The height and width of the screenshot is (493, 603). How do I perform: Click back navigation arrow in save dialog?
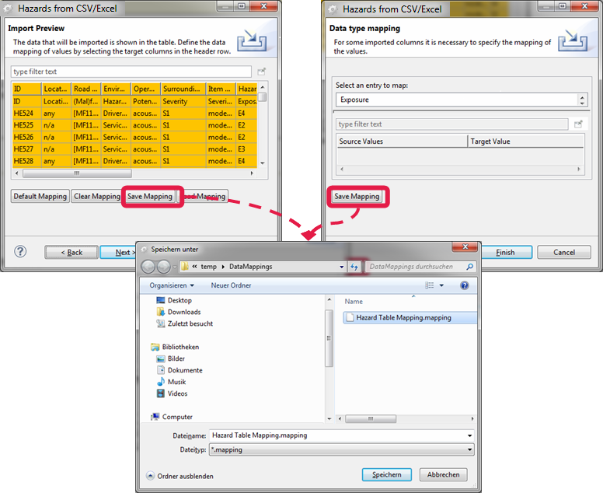pyautogui.click(x=148, y=266)
